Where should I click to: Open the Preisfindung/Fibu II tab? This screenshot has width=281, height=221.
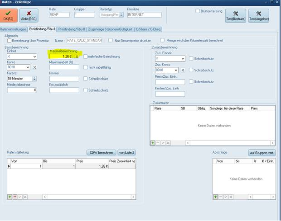72,29
